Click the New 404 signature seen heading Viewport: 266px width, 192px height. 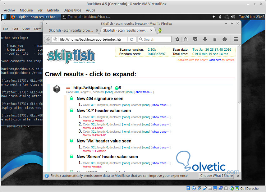tap(100, 99)
